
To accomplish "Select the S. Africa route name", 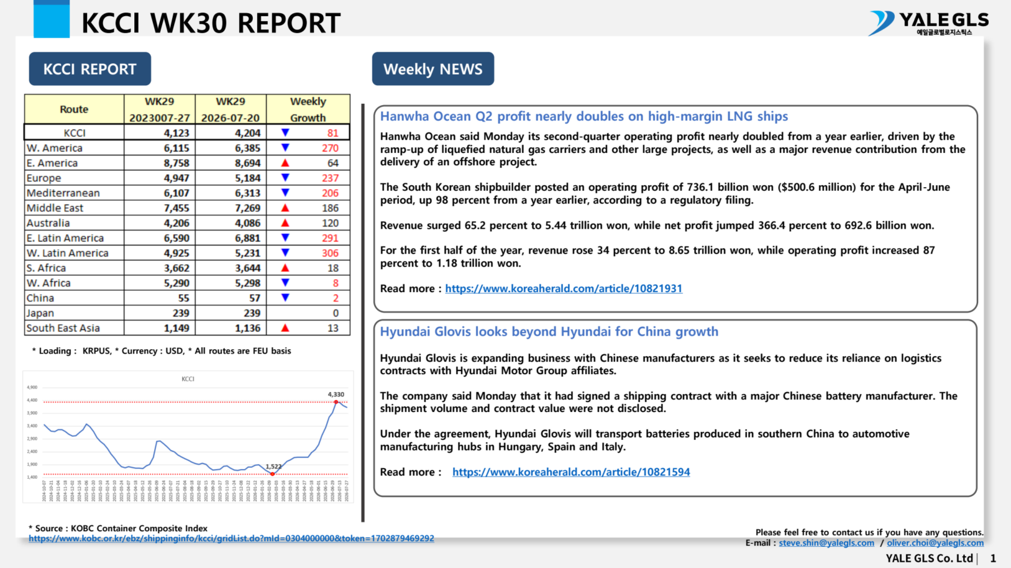I will 46,268.
